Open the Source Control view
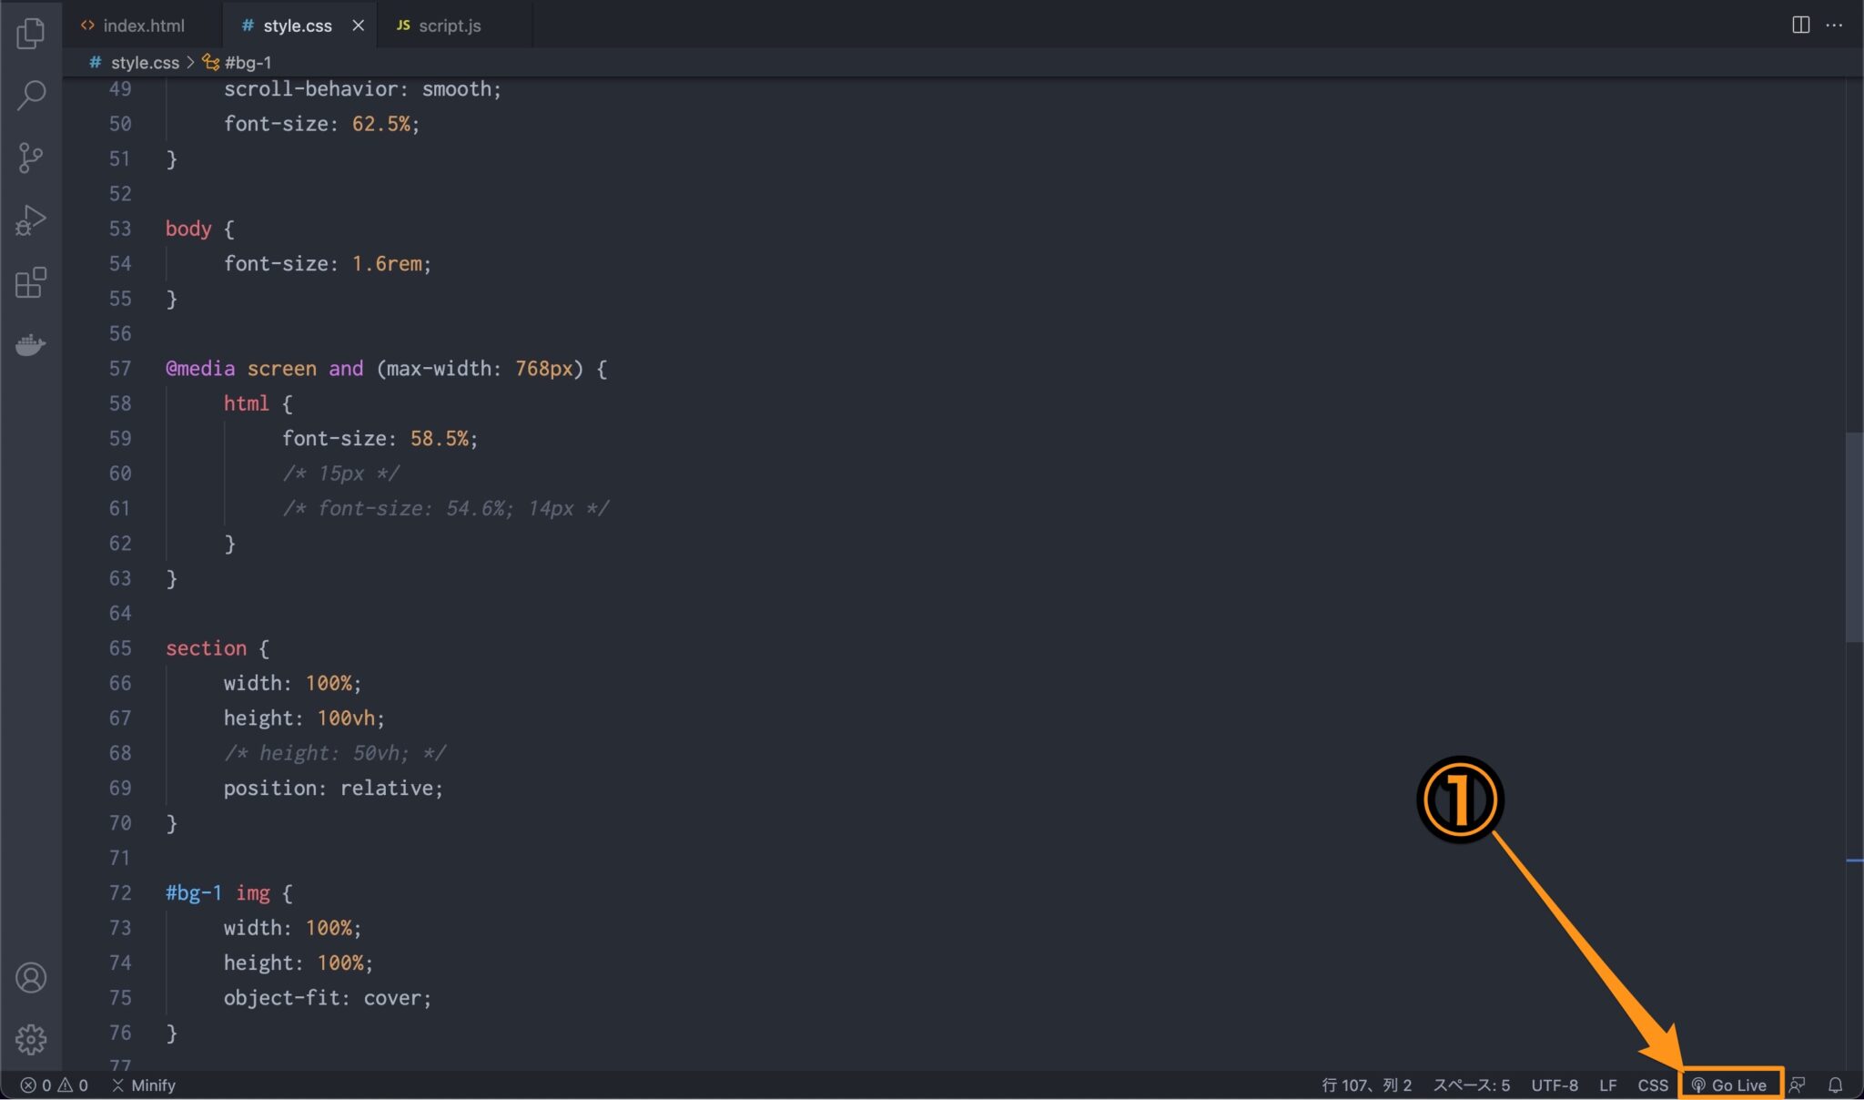Image resolution: width=1864 pixels, height=1100 pixels. [x=31, y=157]
